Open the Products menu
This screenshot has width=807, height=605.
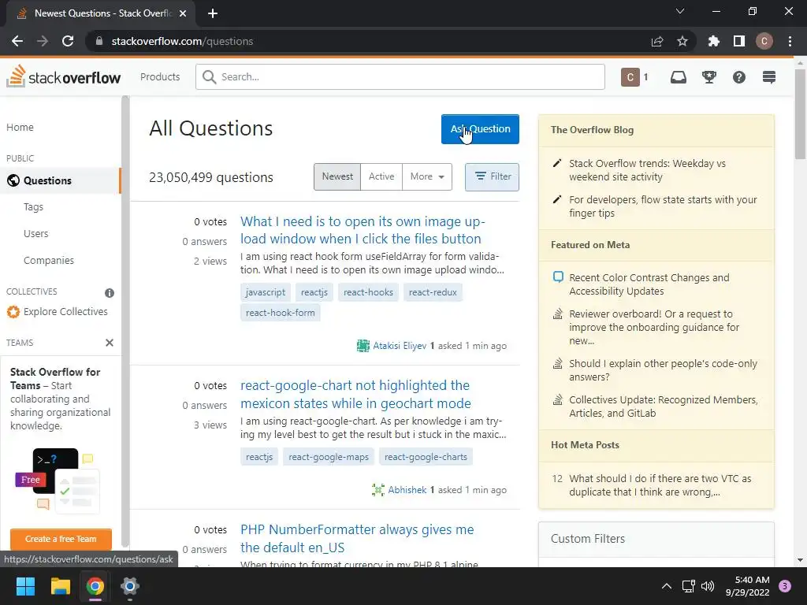click(160, 77)
